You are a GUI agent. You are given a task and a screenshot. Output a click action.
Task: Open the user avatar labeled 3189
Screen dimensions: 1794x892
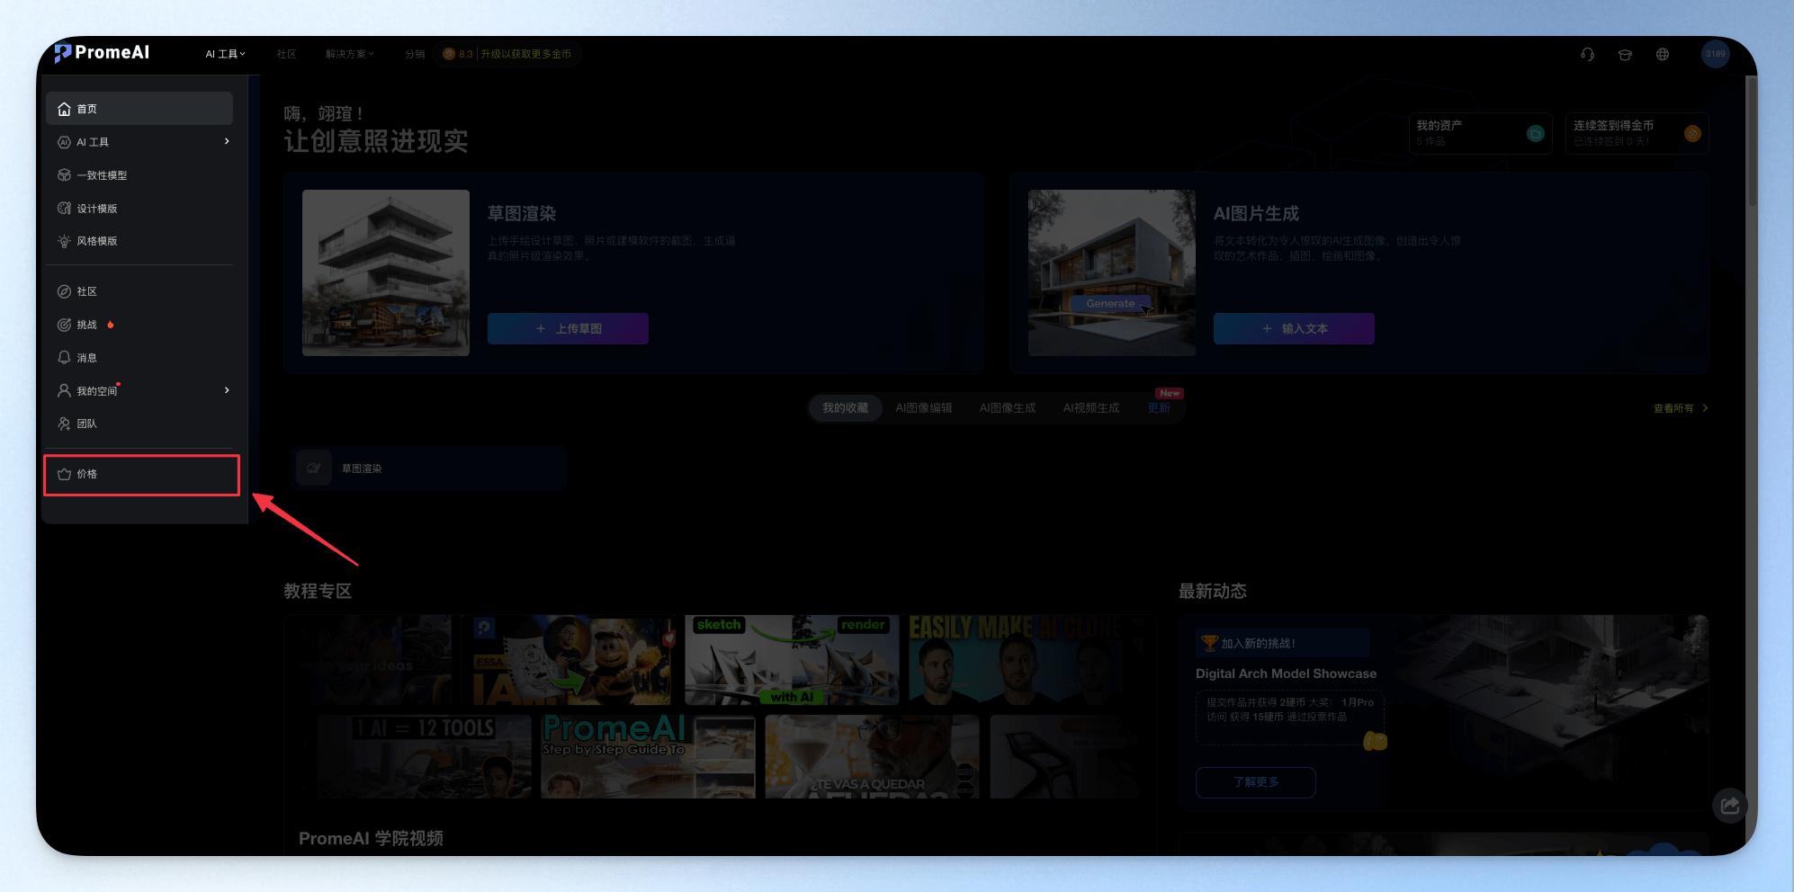[1716, 54]
